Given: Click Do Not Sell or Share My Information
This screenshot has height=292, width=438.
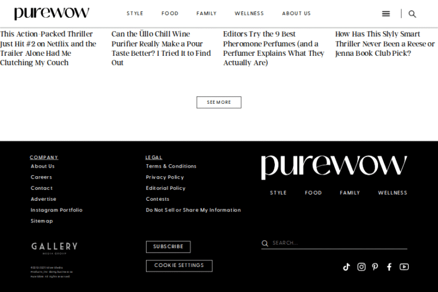Looking at the screenshot, I should click(193, 210).
